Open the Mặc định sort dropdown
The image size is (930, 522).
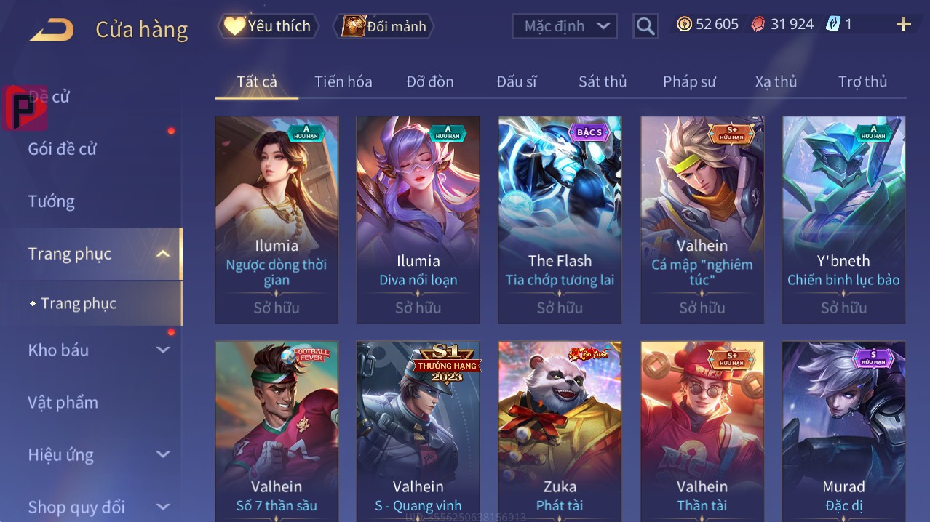565,26
